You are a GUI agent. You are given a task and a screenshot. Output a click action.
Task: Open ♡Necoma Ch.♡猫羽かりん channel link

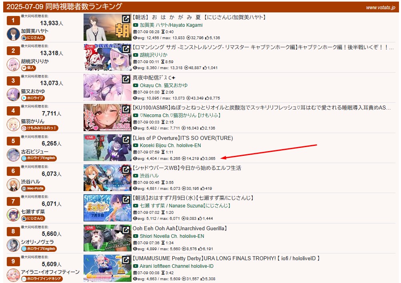[180, 115]
